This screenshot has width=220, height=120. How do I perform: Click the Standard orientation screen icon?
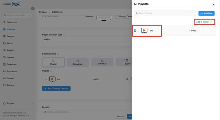(x=104, y=18)
